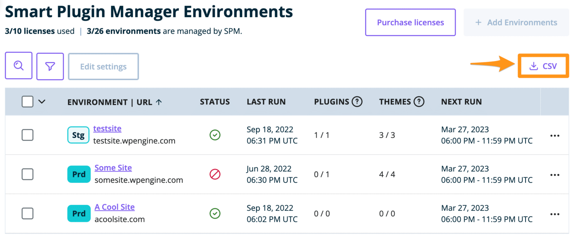Click the Stg environment badge for testsite
Viewport: 577px width, 238px height.
pos(78,135)
